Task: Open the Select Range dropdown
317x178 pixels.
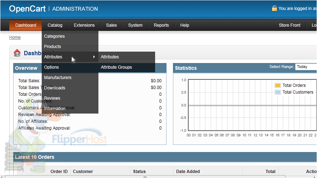Action: click(x=306, y=67)
